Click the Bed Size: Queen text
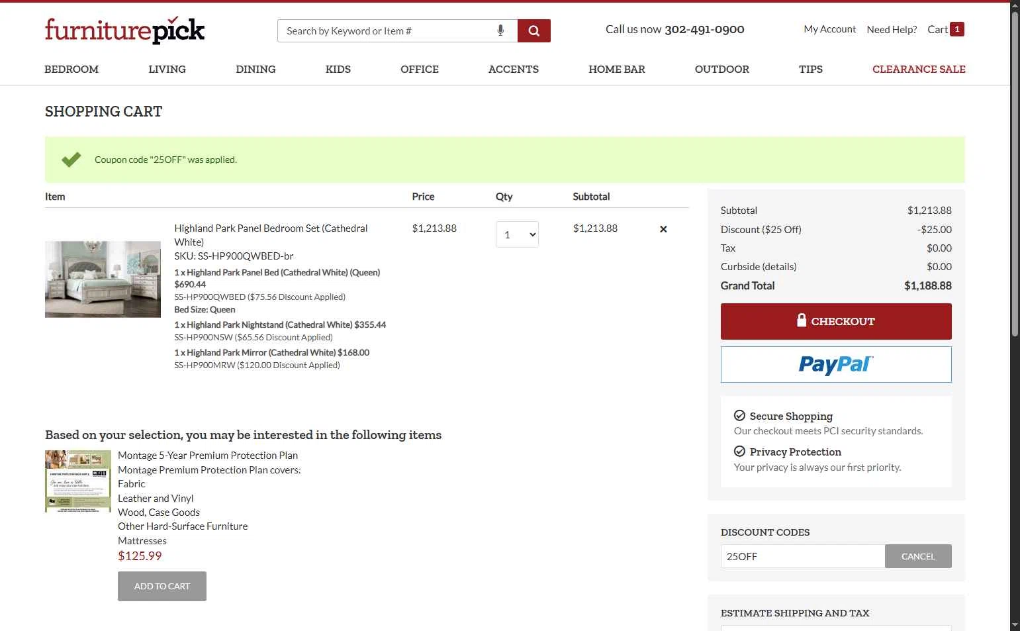 pyautogui.click(x=205, y=310)
